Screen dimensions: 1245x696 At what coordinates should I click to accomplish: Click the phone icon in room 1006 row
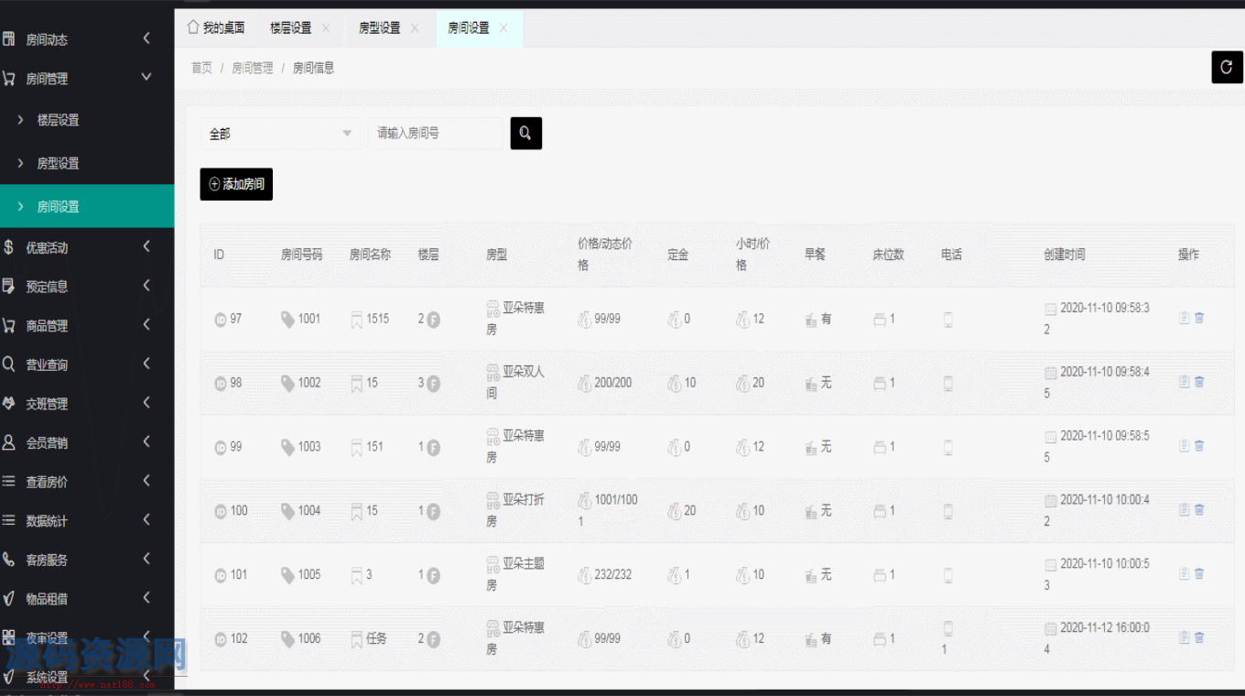(x=948, y=628)
